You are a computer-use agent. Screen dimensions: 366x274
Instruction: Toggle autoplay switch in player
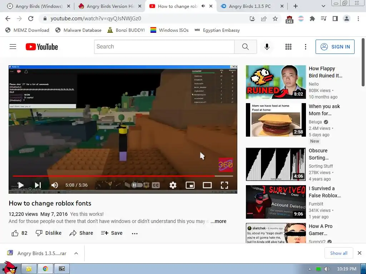point(137,185)
